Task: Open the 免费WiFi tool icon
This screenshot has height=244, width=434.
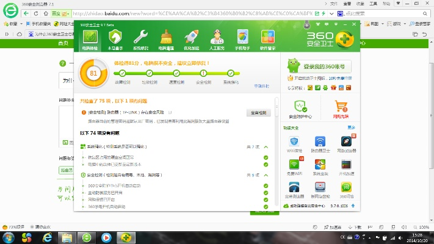Action: 294,167
